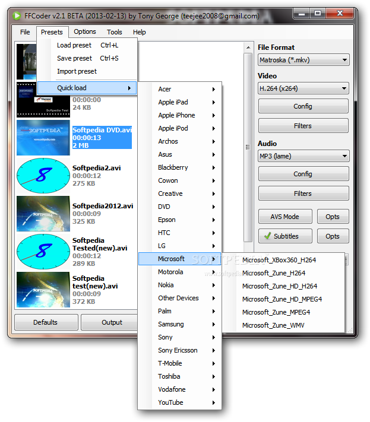Screen dimensions: 370x422
Task: Expand the Other Devices submenu
Action: [179, 298]
